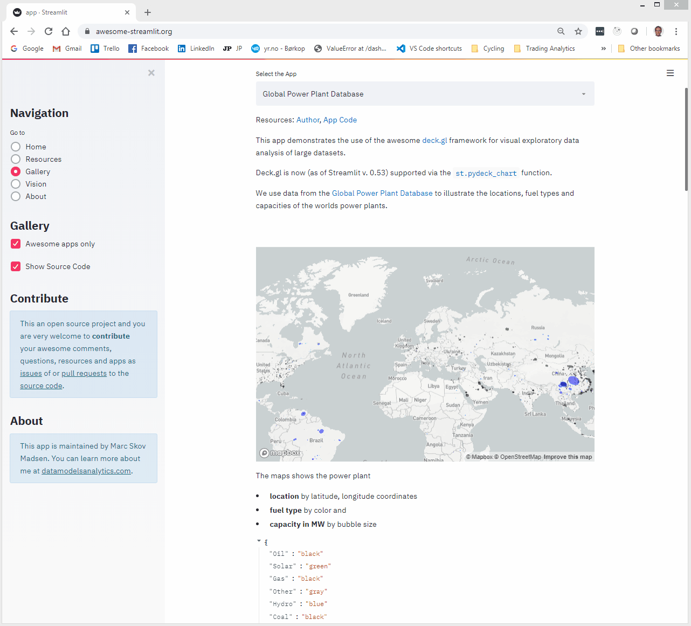Visit datamodelsanalytics.com link
This screenshot has width=691, height=626.
click(86, 471)
